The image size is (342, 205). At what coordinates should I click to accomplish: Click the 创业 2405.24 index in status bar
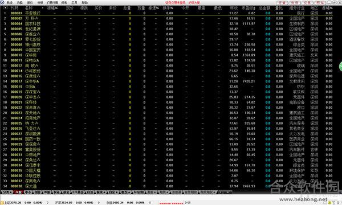115,203
